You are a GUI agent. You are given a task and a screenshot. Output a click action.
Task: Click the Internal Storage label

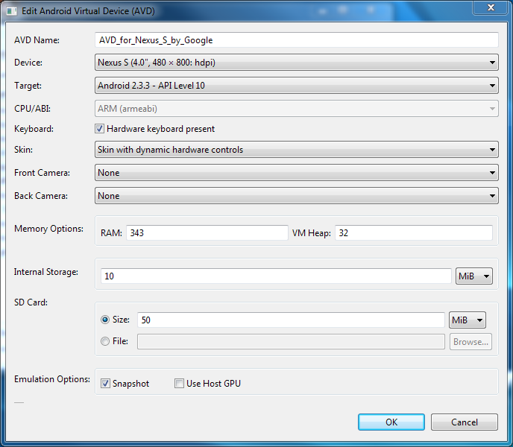coord(46,272)
